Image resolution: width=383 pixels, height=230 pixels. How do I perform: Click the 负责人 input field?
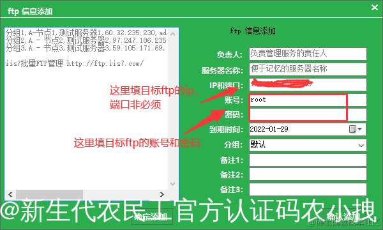[x=308, y=54]
